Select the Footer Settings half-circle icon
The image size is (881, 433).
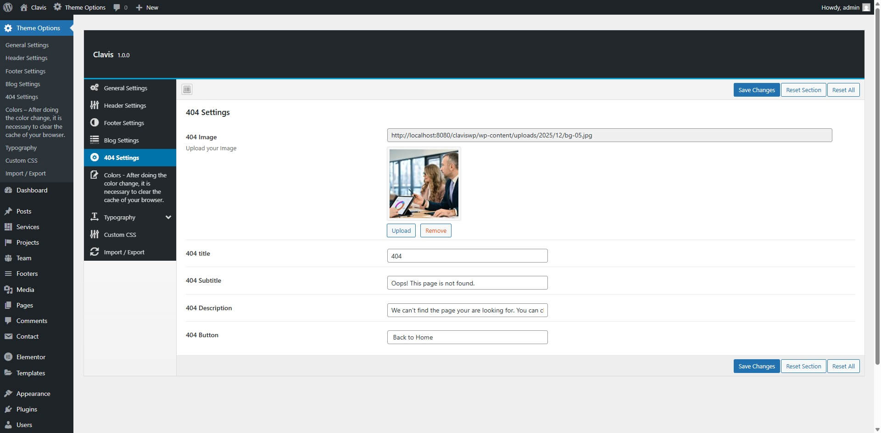pyautogui.click(x=95, y=122)
